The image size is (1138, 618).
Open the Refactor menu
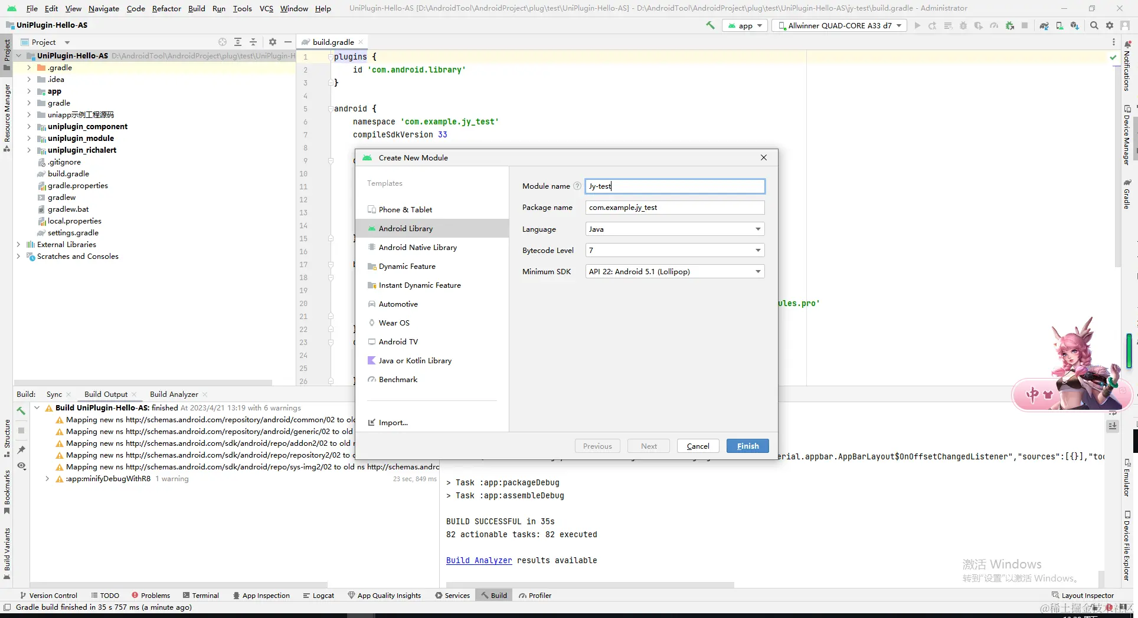pos(166,8)
